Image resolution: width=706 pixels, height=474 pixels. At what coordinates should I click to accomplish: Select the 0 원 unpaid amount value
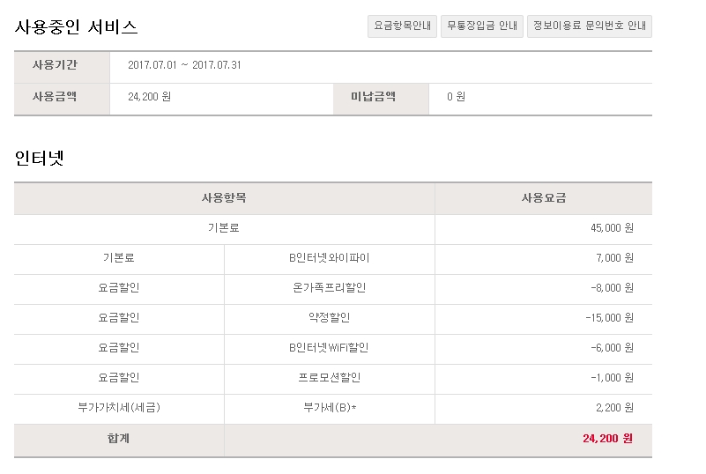456,97
